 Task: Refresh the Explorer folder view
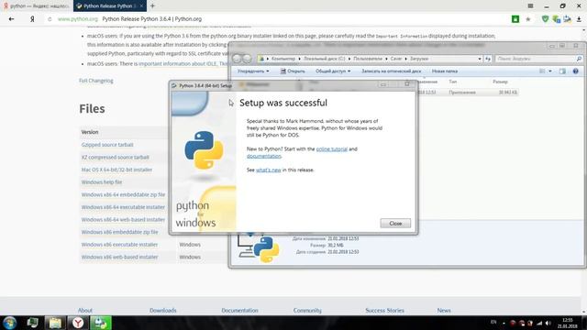coord(488,59)
